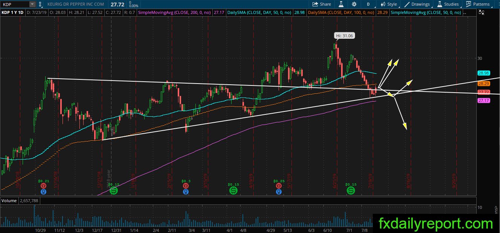Click the $0.25 earnings phone icon

(x=279, y=186)
